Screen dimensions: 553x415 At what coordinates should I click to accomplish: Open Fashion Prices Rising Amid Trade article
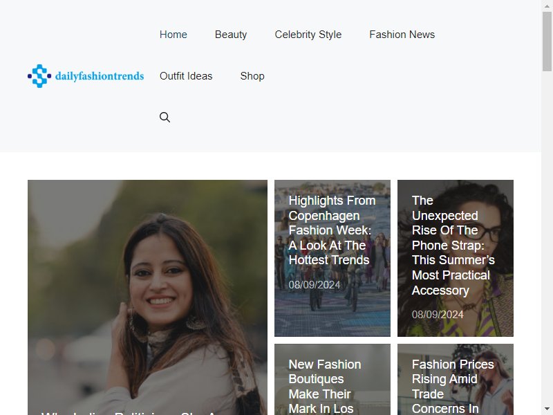pos(453,386)
